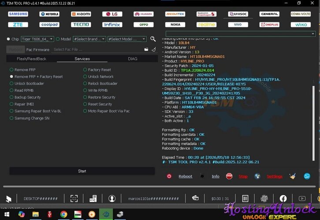The width and height of the screenshot is (320, 220).
Task: Select Backup Security option
Action: 25,97
